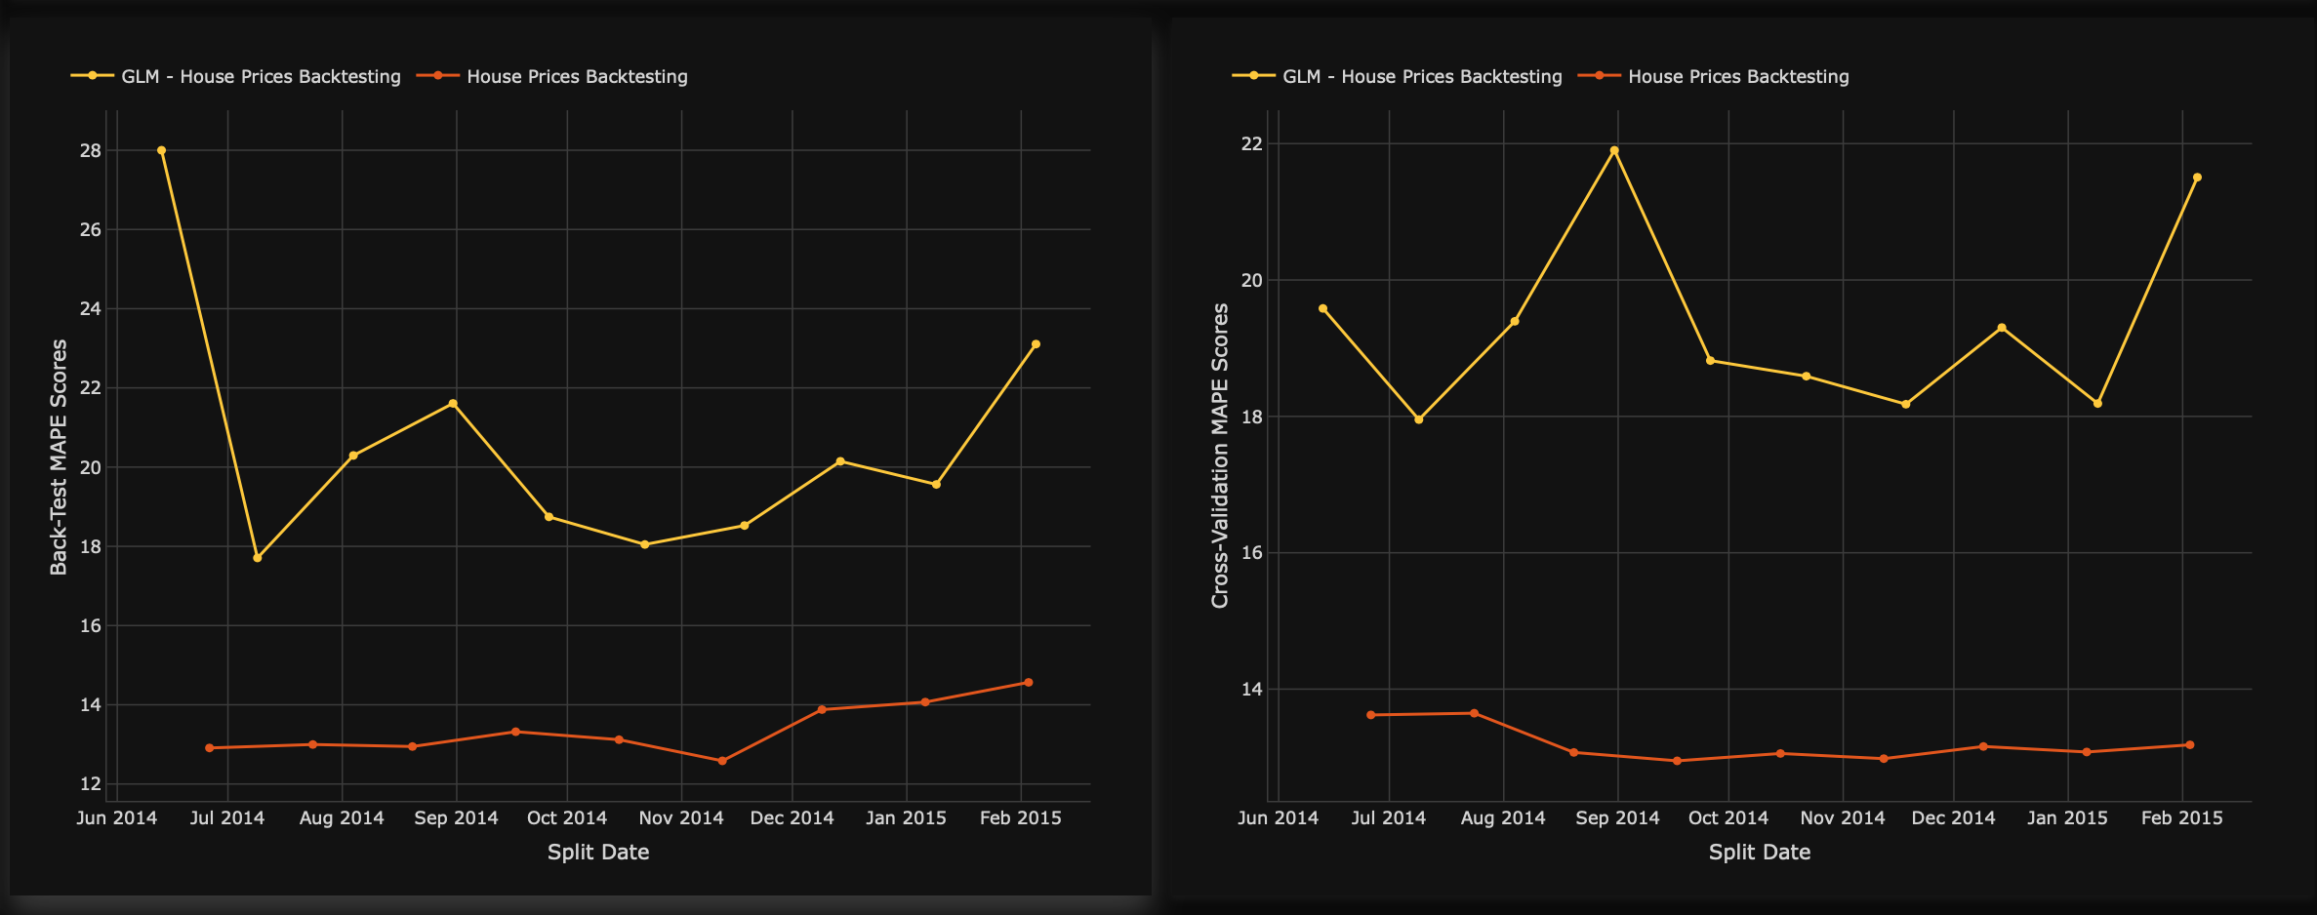Click the Back-Test MAPE Scores axis title
The width and height of the screenshot is (2317, 915).
point(59,457)
